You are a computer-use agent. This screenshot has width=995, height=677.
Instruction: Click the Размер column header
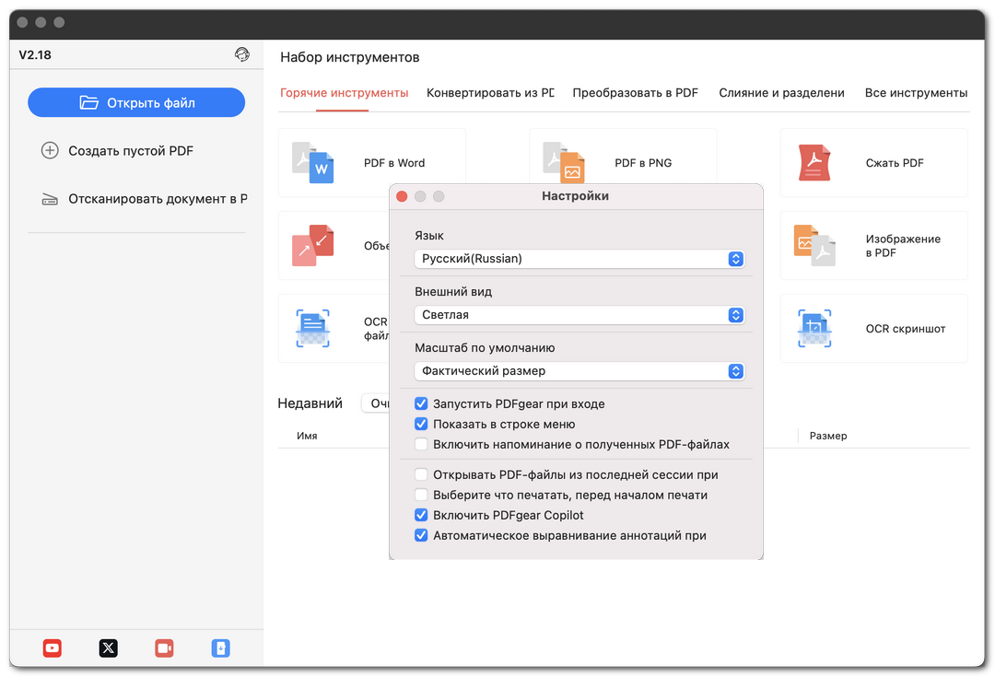pos(827,436)
